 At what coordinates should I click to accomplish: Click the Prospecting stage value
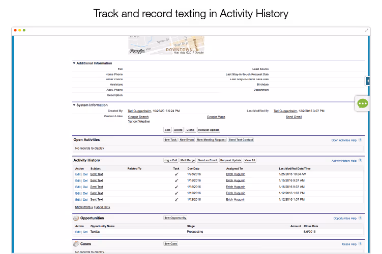tap(195, 232)
